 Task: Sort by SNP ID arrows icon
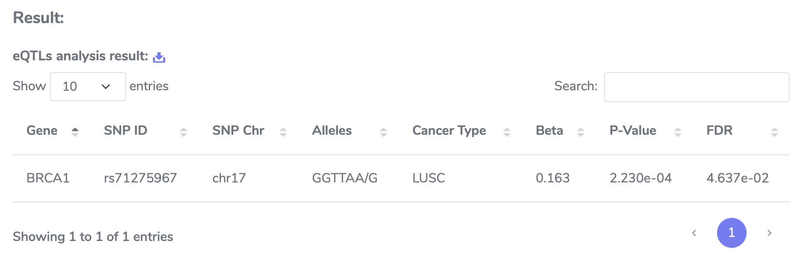coord(183,132)
